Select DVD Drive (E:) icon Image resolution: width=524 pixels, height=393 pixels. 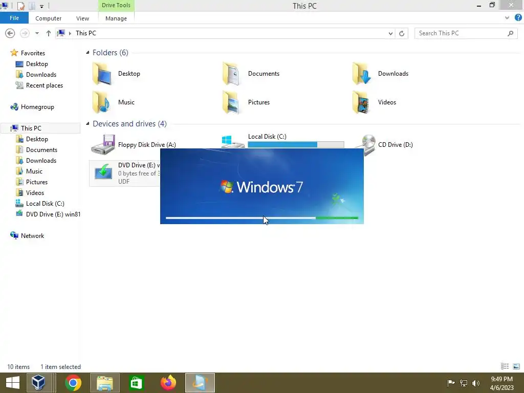(x=103, y=172)
